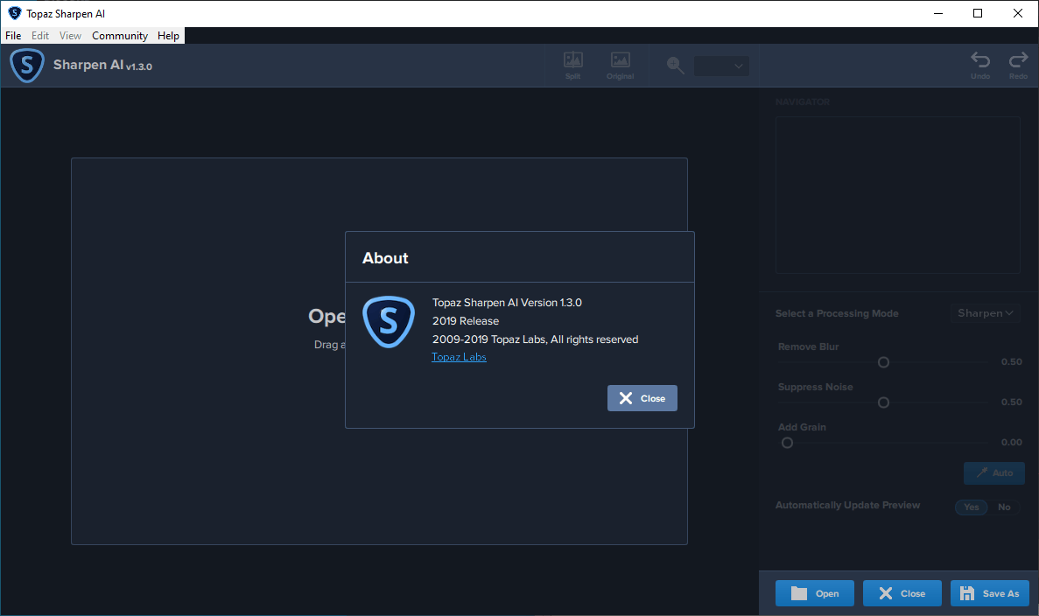The height and width of the screenshot is (616, 1039).
Task: Click the 'Automatically Update Preview' label
Action: click(x=847, y=505)
